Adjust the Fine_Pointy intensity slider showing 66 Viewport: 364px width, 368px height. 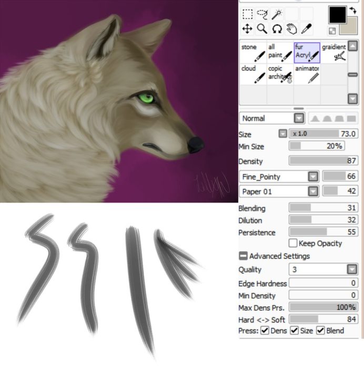[x=340, y=176]
